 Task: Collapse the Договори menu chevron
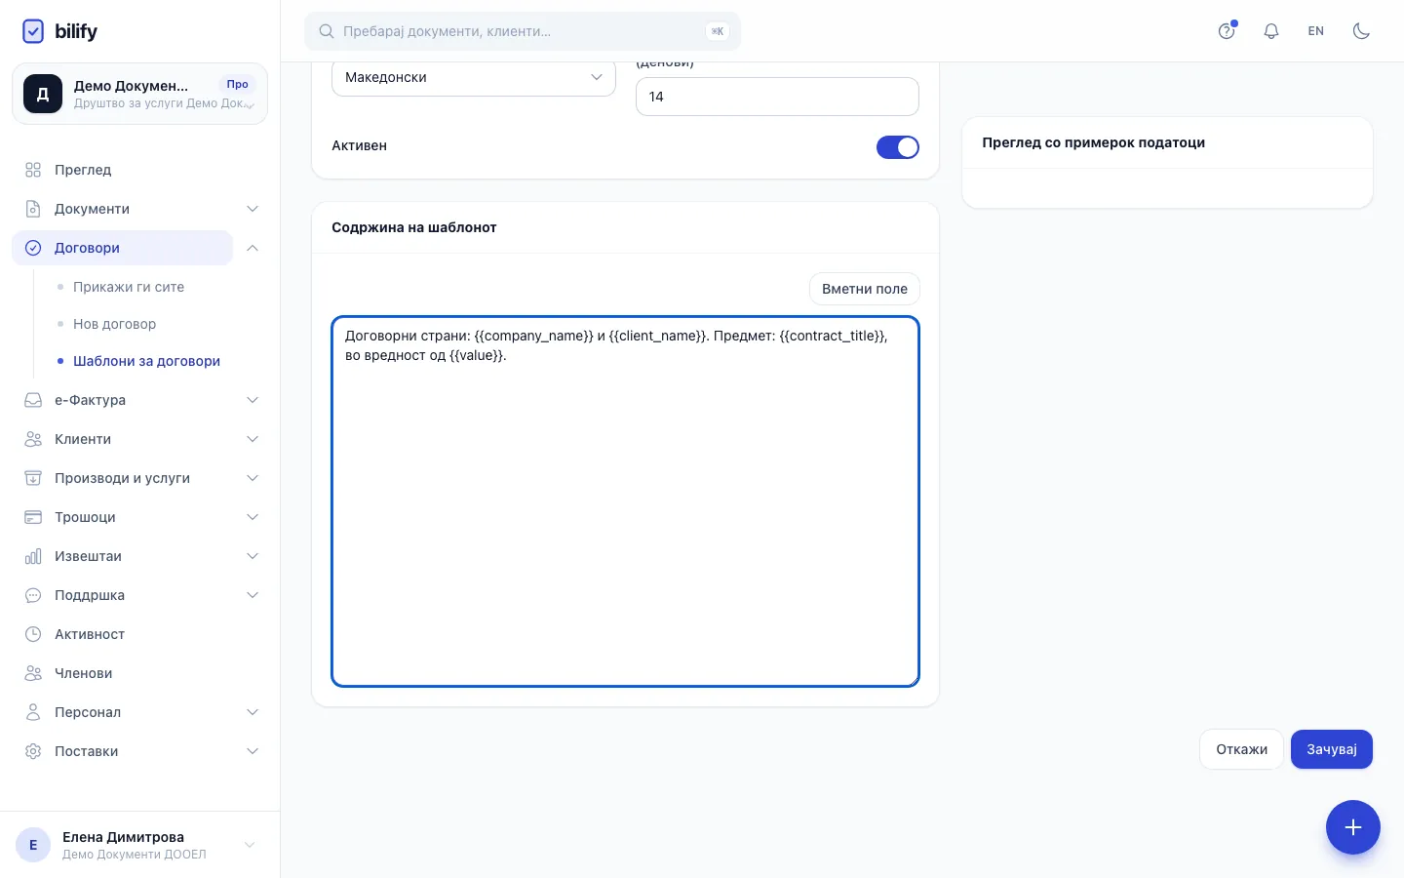253,248
